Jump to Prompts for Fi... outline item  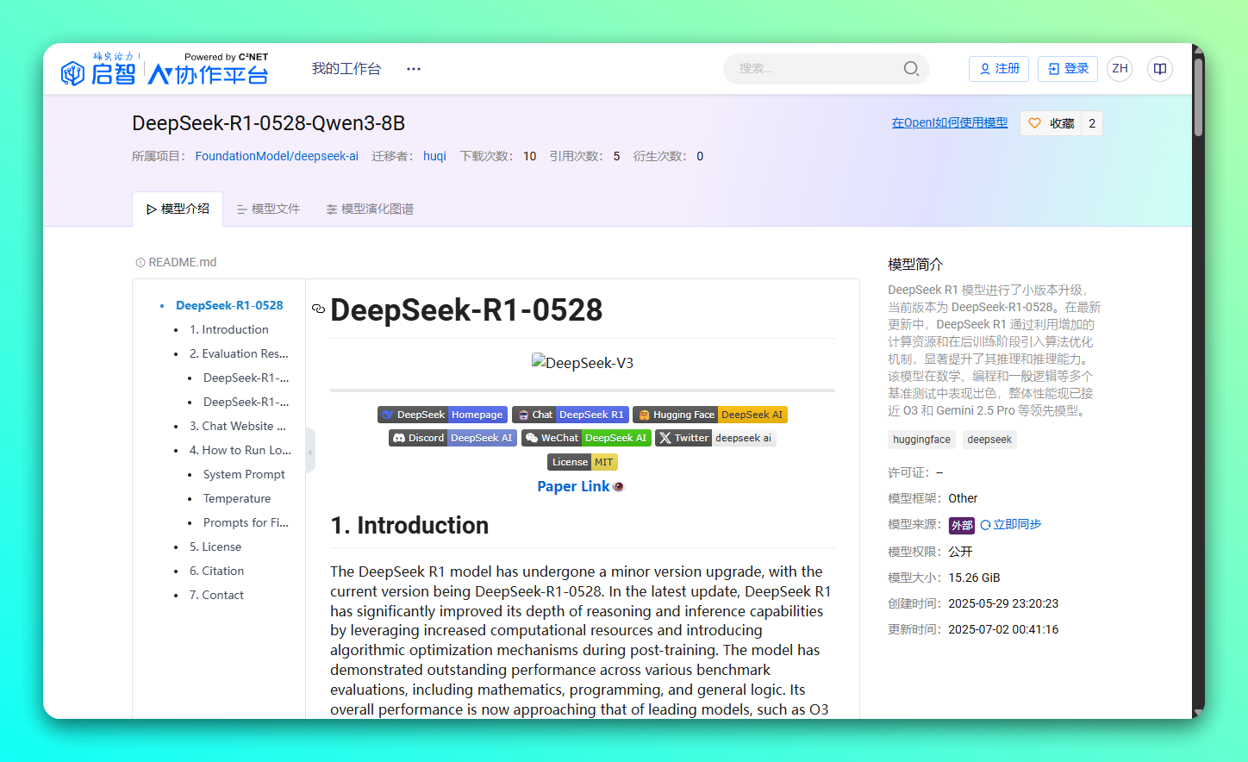[246, 522]
